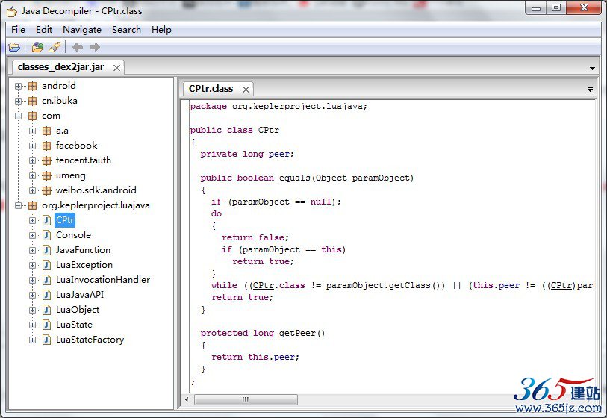
Task: Collapse the org.keplerproject.luajava node
Action: [x=18, y=205]
